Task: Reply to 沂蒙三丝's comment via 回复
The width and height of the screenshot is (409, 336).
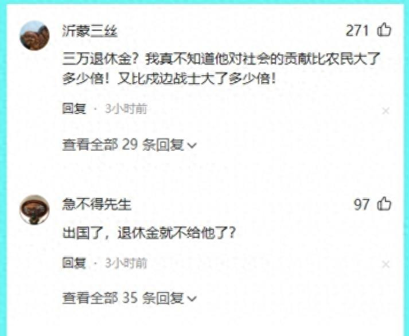Action: [x=74, y=109]
